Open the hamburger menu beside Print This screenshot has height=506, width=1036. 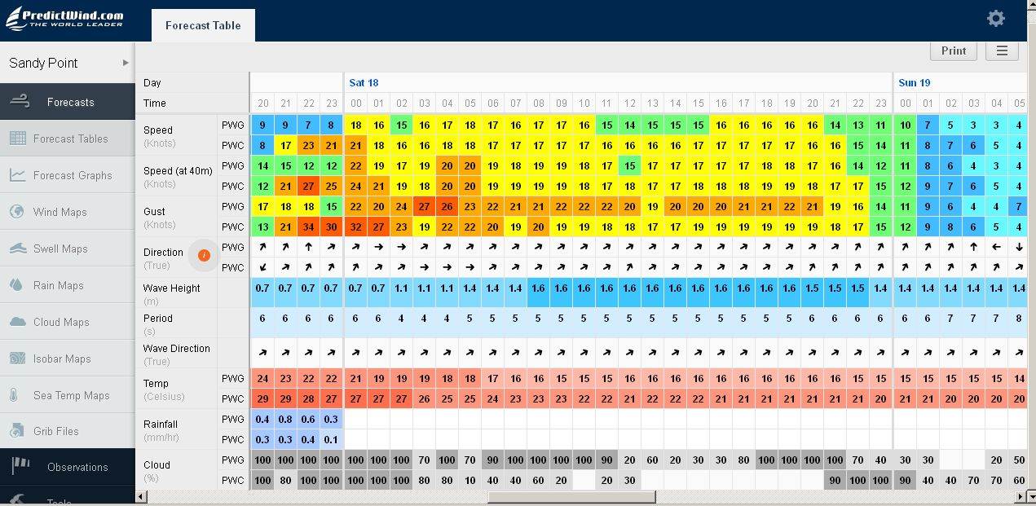(1002, 51)
